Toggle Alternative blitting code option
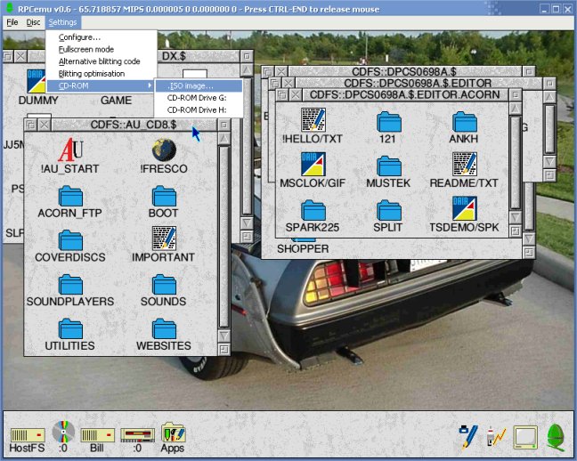577x461 pixels. click(x=99, y=61)
